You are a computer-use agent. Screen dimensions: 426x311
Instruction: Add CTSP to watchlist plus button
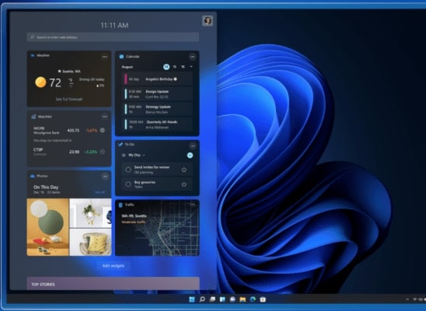(103, 152)
